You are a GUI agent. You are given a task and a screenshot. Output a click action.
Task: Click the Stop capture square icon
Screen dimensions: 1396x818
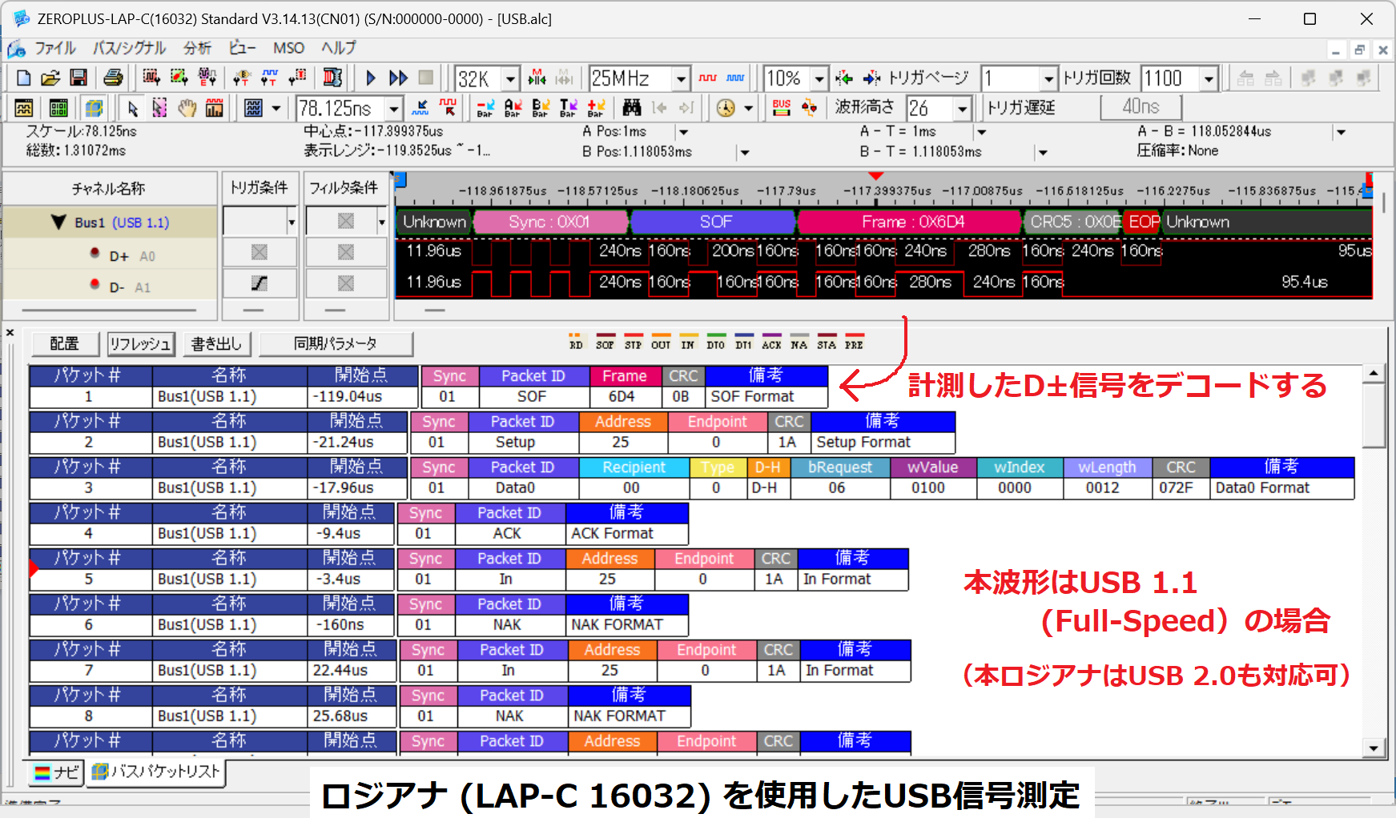pyautogui.click(x=426, y=78)
